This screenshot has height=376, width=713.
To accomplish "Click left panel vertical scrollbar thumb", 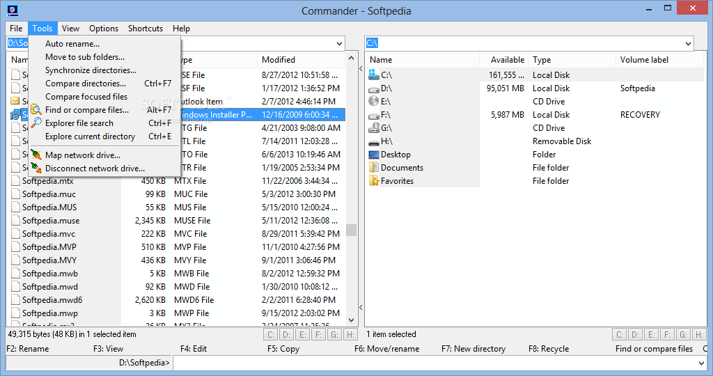I will 351,230.
